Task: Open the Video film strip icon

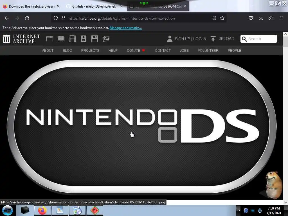Action: [72, 39]
